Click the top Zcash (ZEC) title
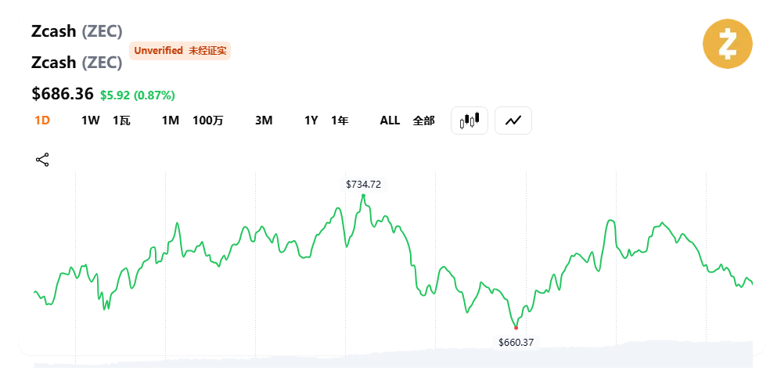770x374 pixels. click(x=77, y=31)
